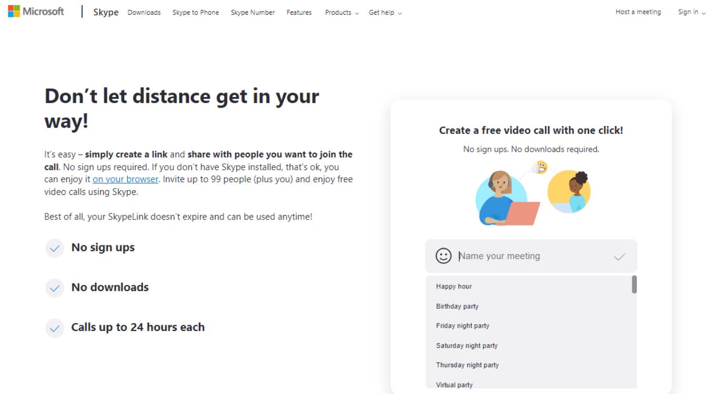Open the Downloads page
710x394 pixels.
pyautogui.click(x=144, y=12)
